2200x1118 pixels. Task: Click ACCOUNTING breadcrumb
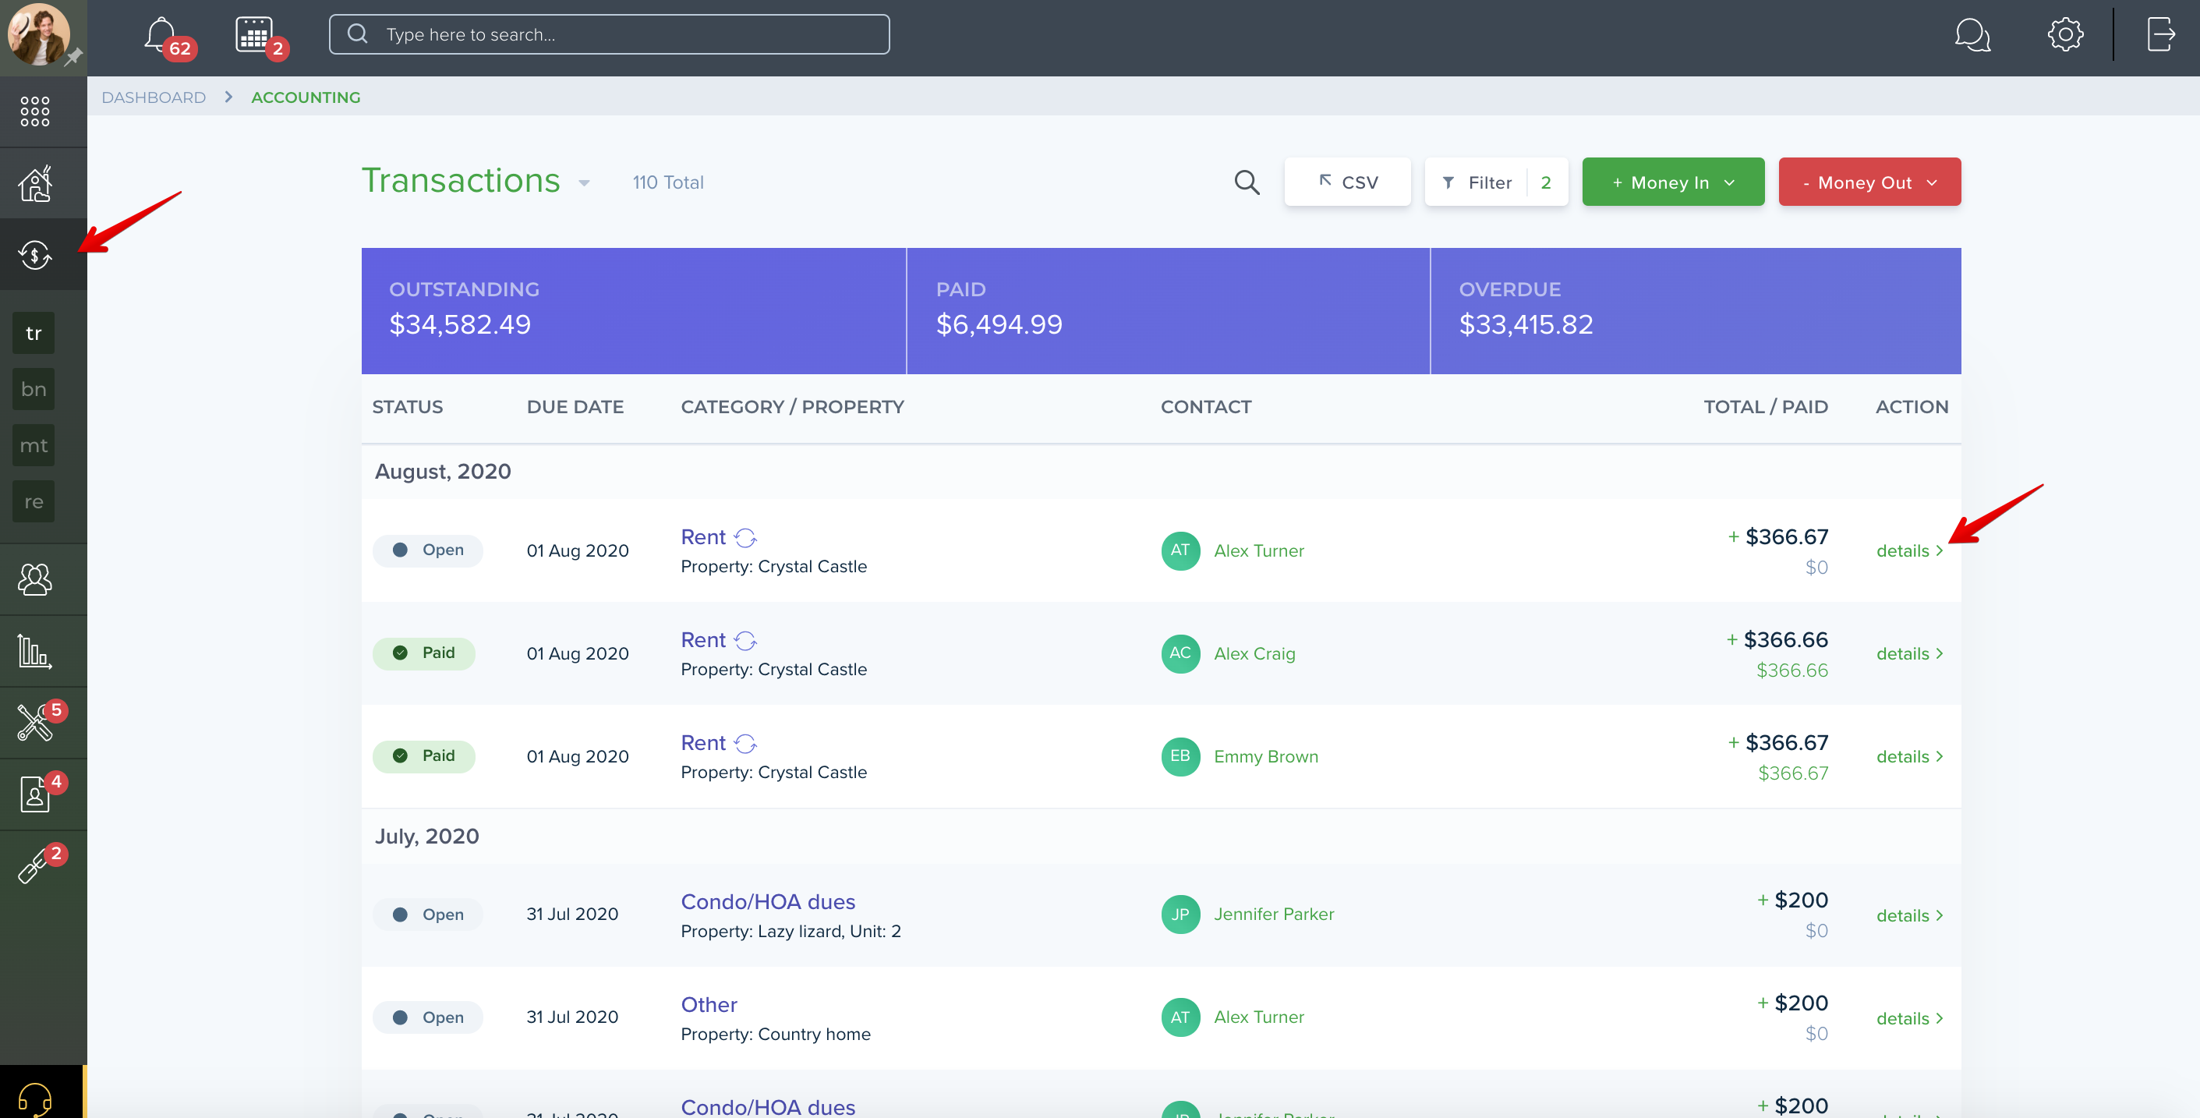[x=306, y=97]
